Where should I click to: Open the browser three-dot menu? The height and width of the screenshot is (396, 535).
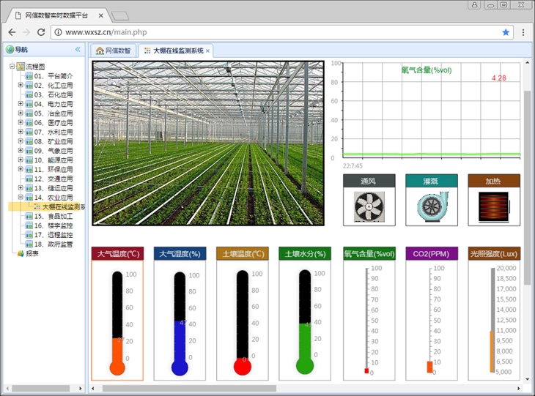point(523,32)
